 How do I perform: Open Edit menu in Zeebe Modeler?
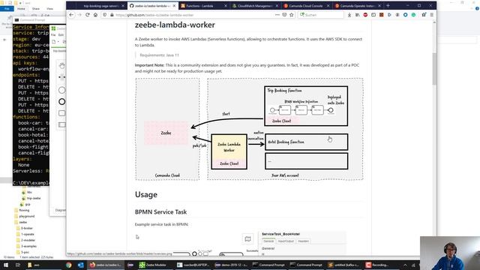61,35
